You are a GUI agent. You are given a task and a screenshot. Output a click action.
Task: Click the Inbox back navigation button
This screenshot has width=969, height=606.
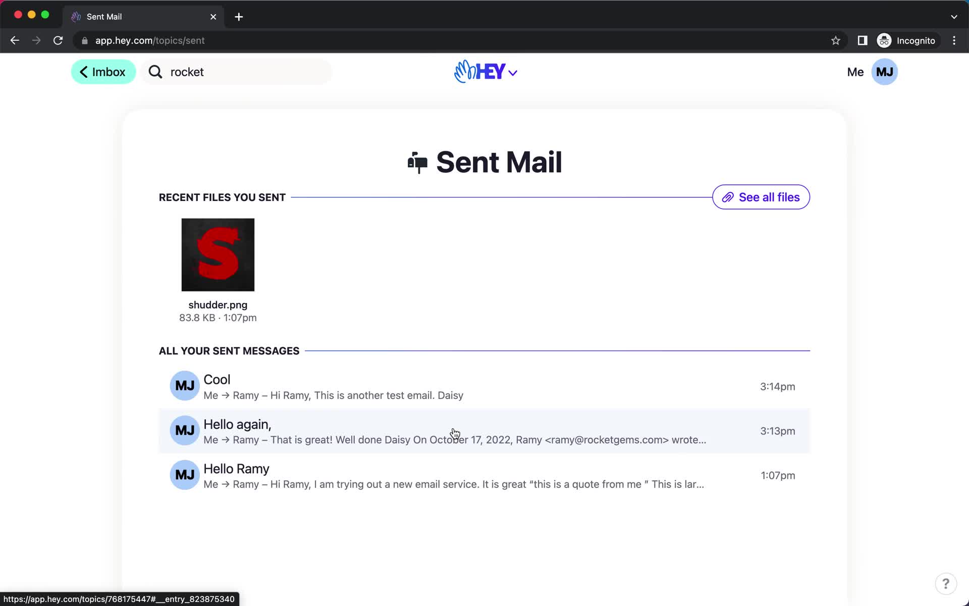(x=102, y=71)
